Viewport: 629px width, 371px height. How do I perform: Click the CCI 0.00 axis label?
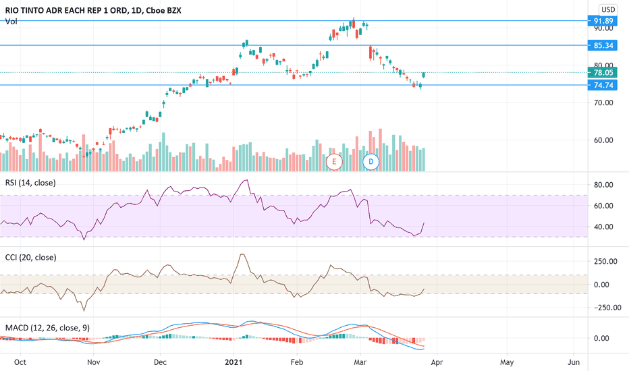tap(602, 285)
